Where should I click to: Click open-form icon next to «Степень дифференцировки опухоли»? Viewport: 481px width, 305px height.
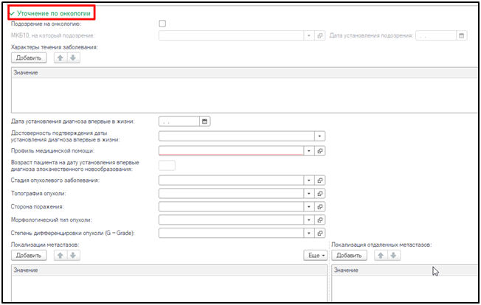tap(320, 233)
